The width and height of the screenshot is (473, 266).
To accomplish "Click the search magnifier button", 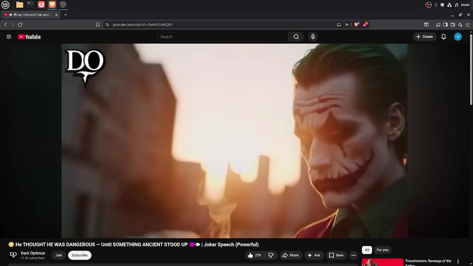I will [x=296, y=37].
